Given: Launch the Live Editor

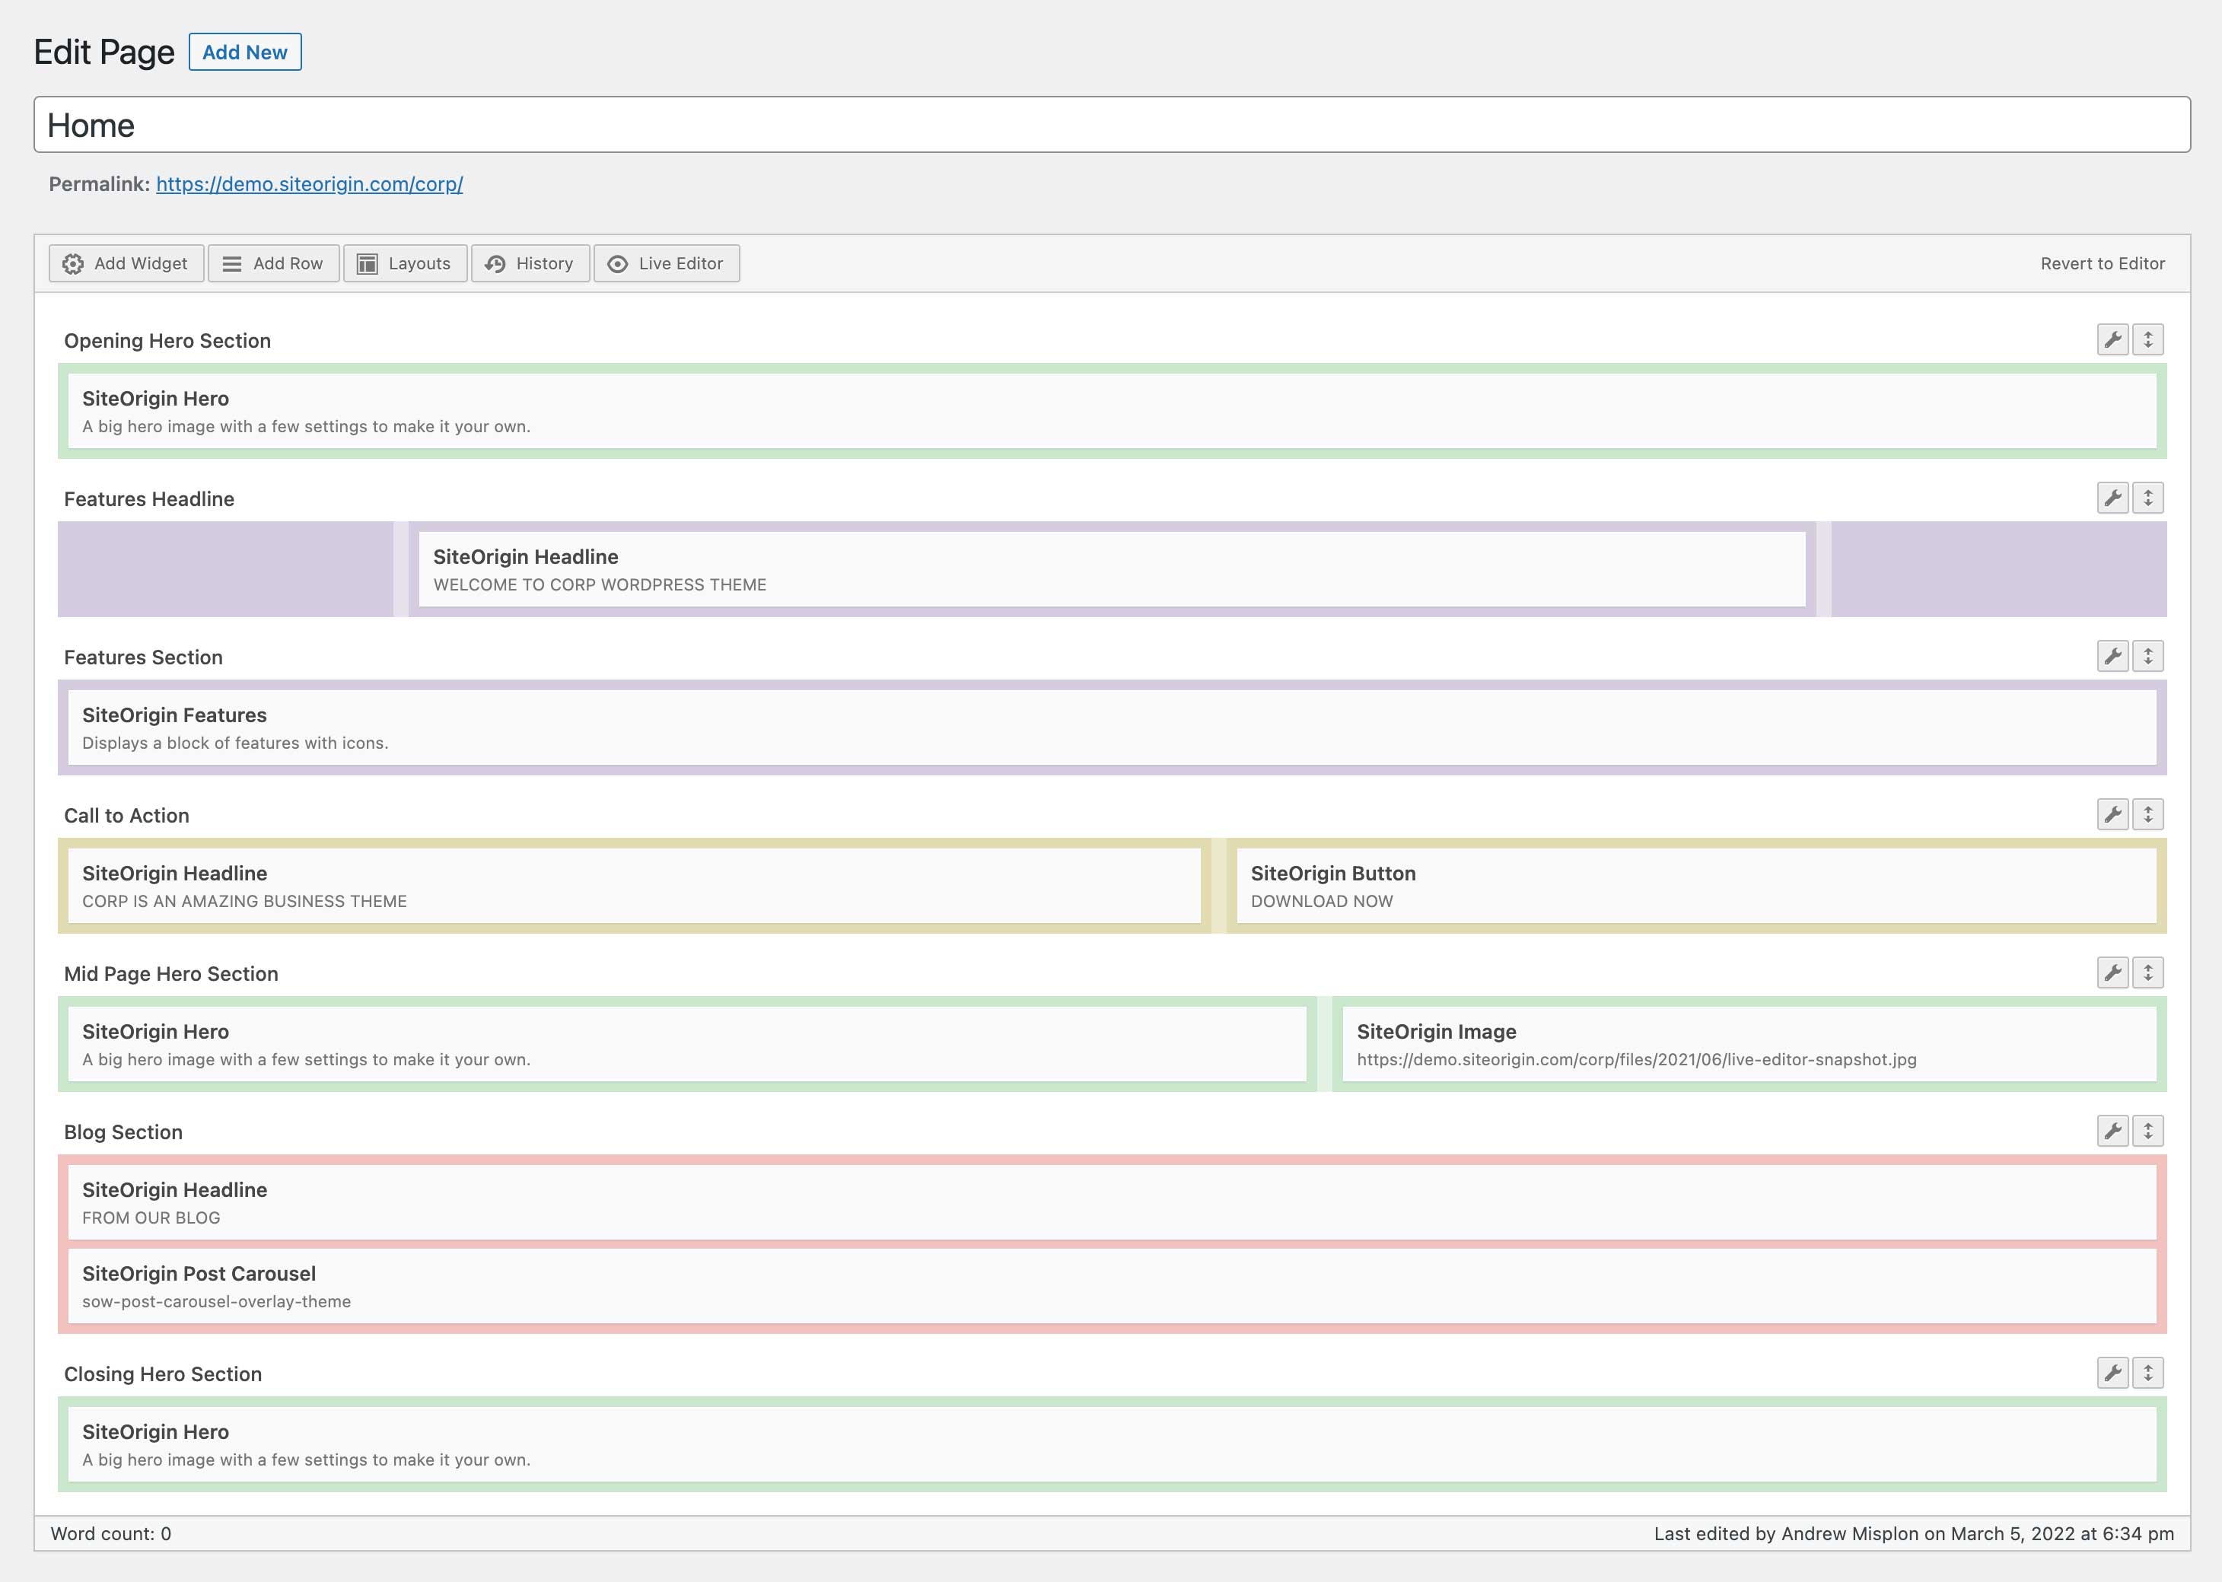Looking at the screenshot, I should [x=667, y=263].
